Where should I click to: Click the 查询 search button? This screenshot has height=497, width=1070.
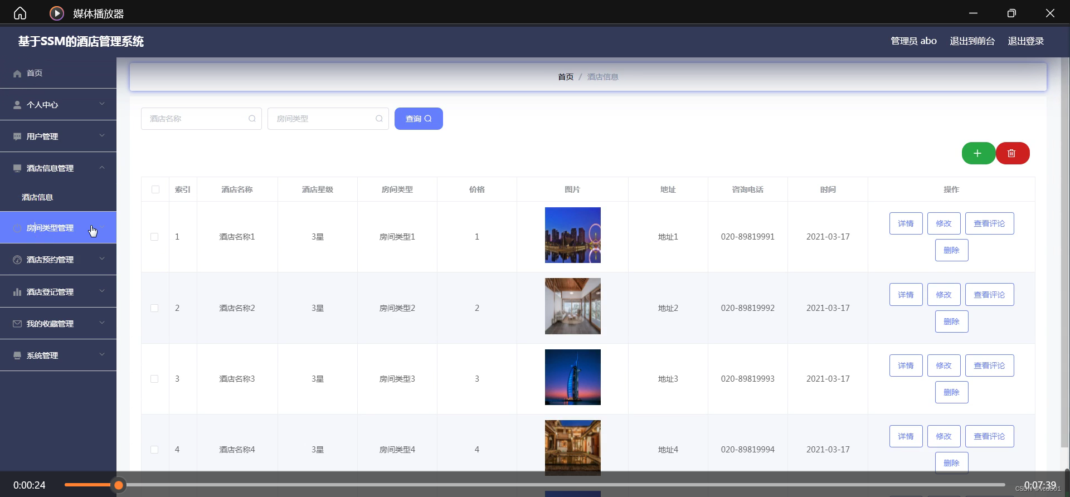pos(419,119)
